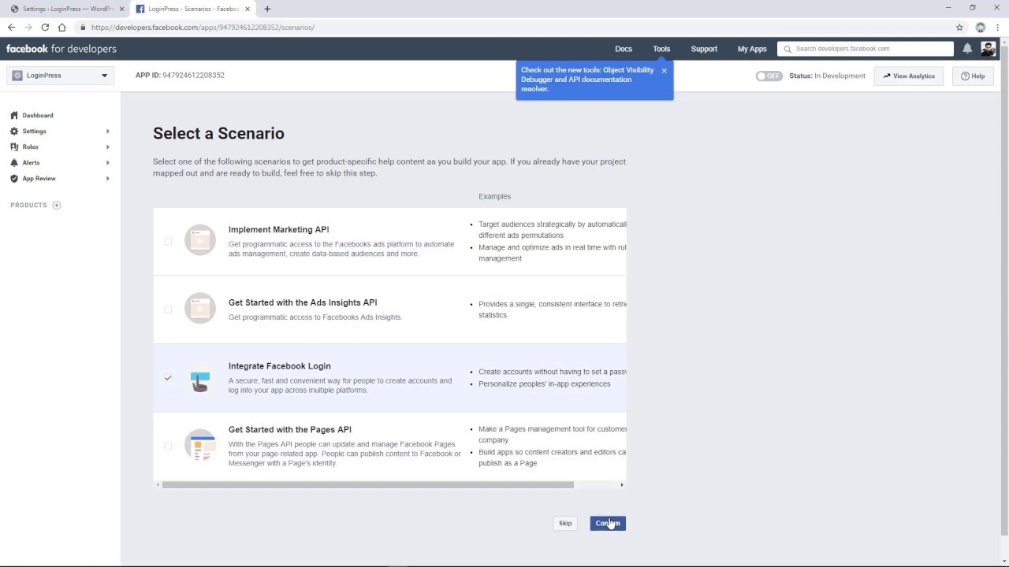Viewport: 1009px width, 567px height.
Task: Click the Dashboard house icon
Action: tap(14, 115)
